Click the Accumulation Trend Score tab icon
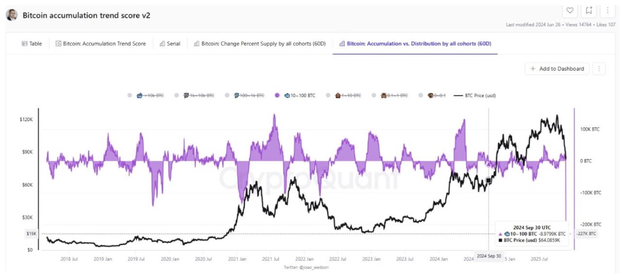The width and height of the screenshot is (621, 275). (x=59, y=44)
